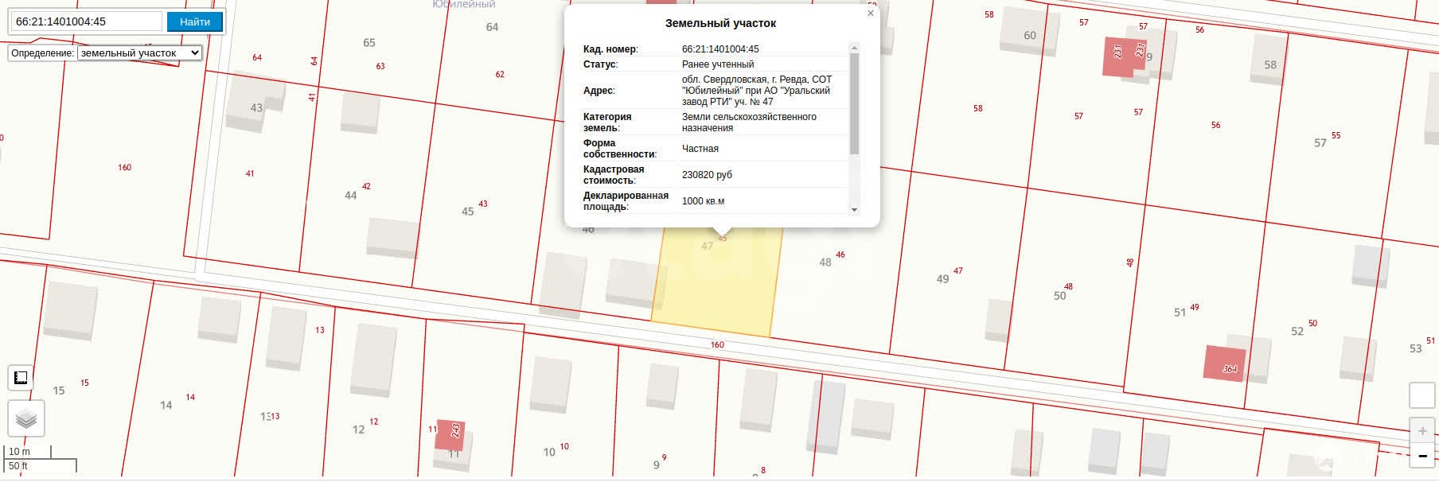Zoom out with the minus button
Image resolution: width=1439 pixels, height=482 pixels.
click(x=1421, y=457)
